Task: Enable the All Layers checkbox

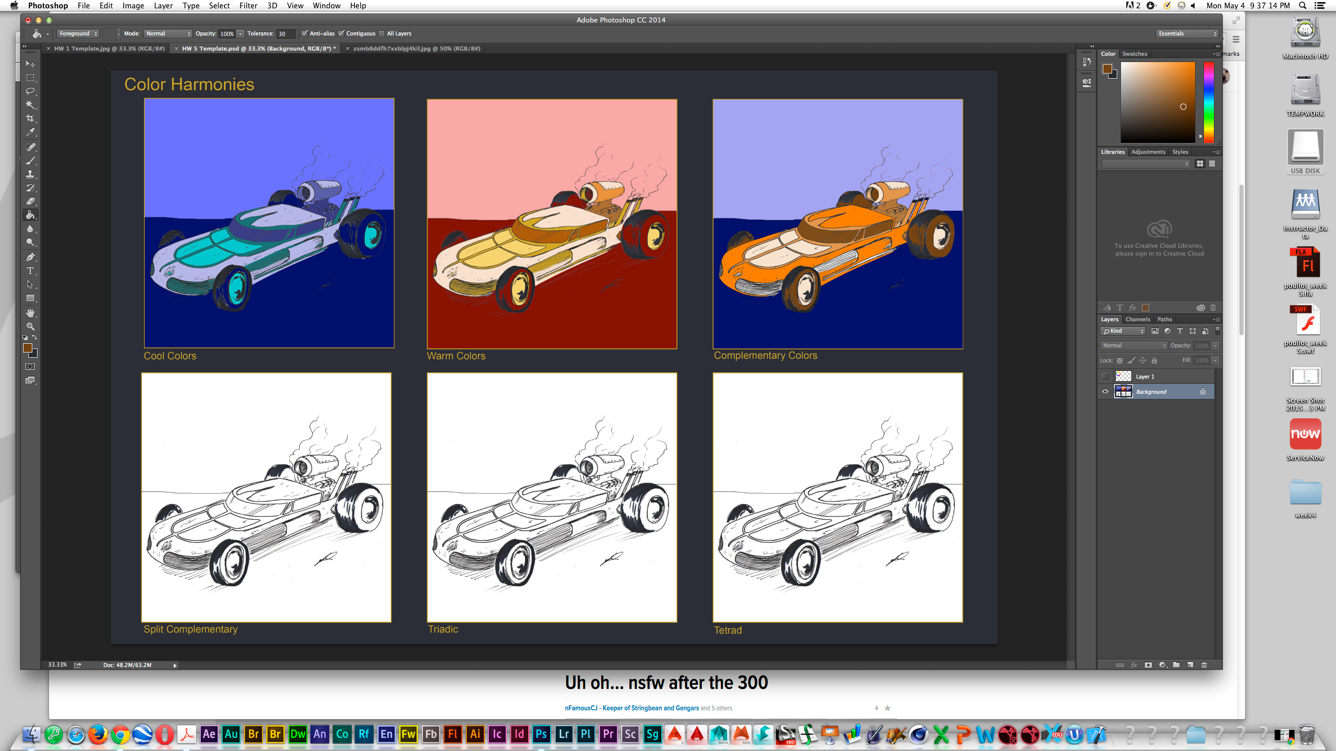Action: tap(381, 34)
